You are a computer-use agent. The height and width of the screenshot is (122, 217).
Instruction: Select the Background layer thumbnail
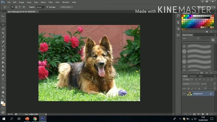click(189, 94)
